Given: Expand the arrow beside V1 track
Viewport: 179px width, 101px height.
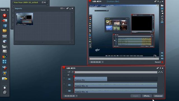Looking at the screenshot, I should 64,78.
